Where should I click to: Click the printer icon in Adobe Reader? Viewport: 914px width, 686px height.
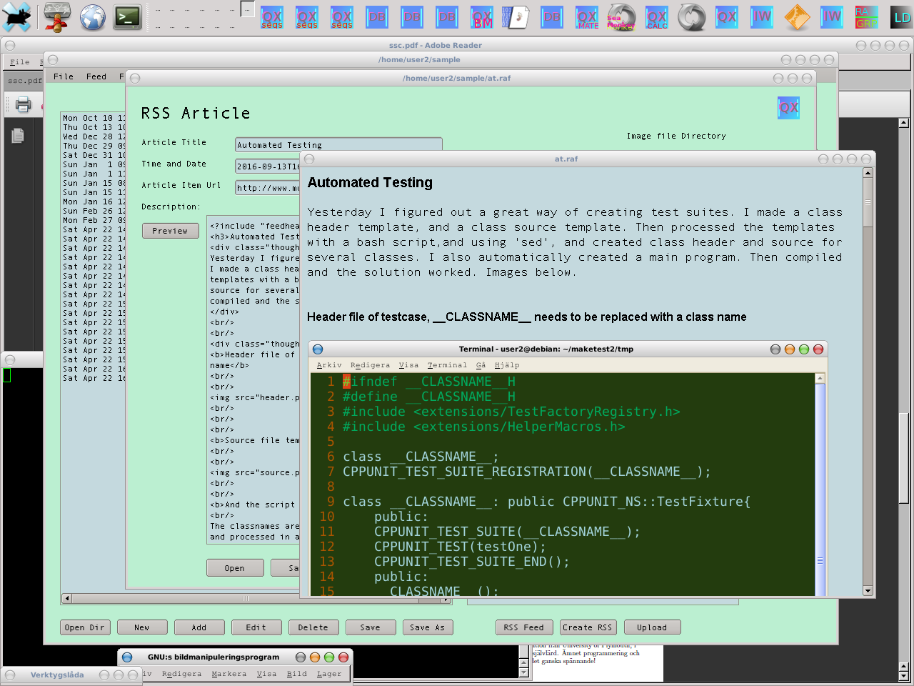(24, 104)
